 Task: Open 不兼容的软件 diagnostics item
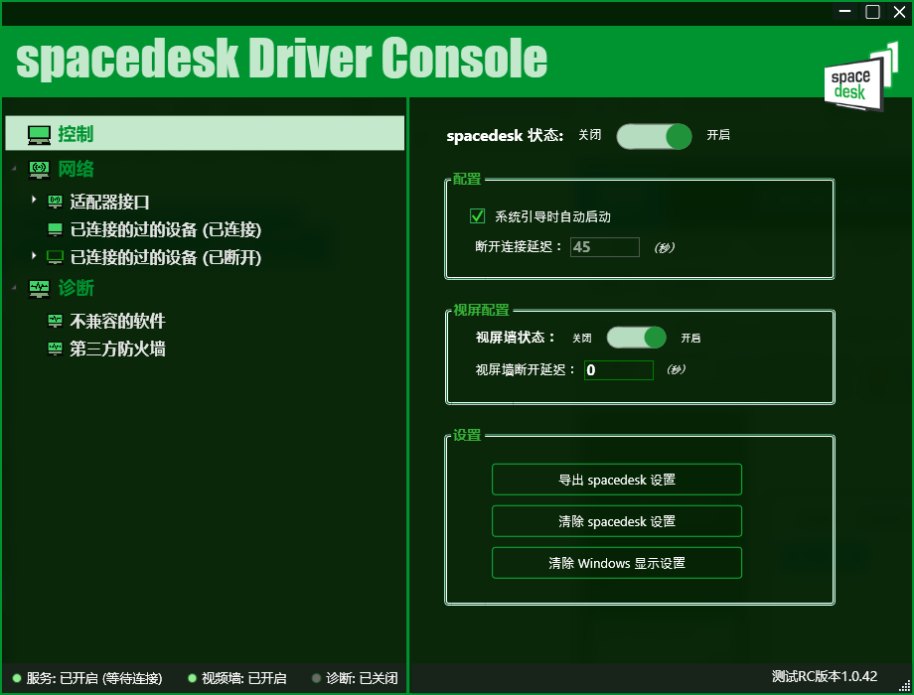coord(118,321)
